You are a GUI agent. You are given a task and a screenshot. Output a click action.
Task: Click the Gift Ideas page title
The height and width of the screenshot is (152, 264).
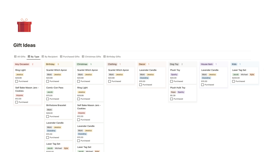pos(24,45)
